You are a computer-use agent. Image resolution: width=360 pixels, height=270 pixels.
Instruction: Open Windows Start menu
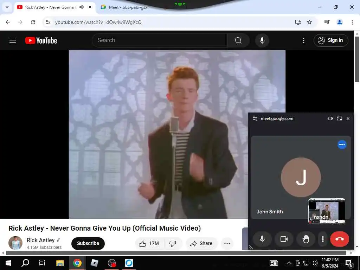[x=8, y=263]
